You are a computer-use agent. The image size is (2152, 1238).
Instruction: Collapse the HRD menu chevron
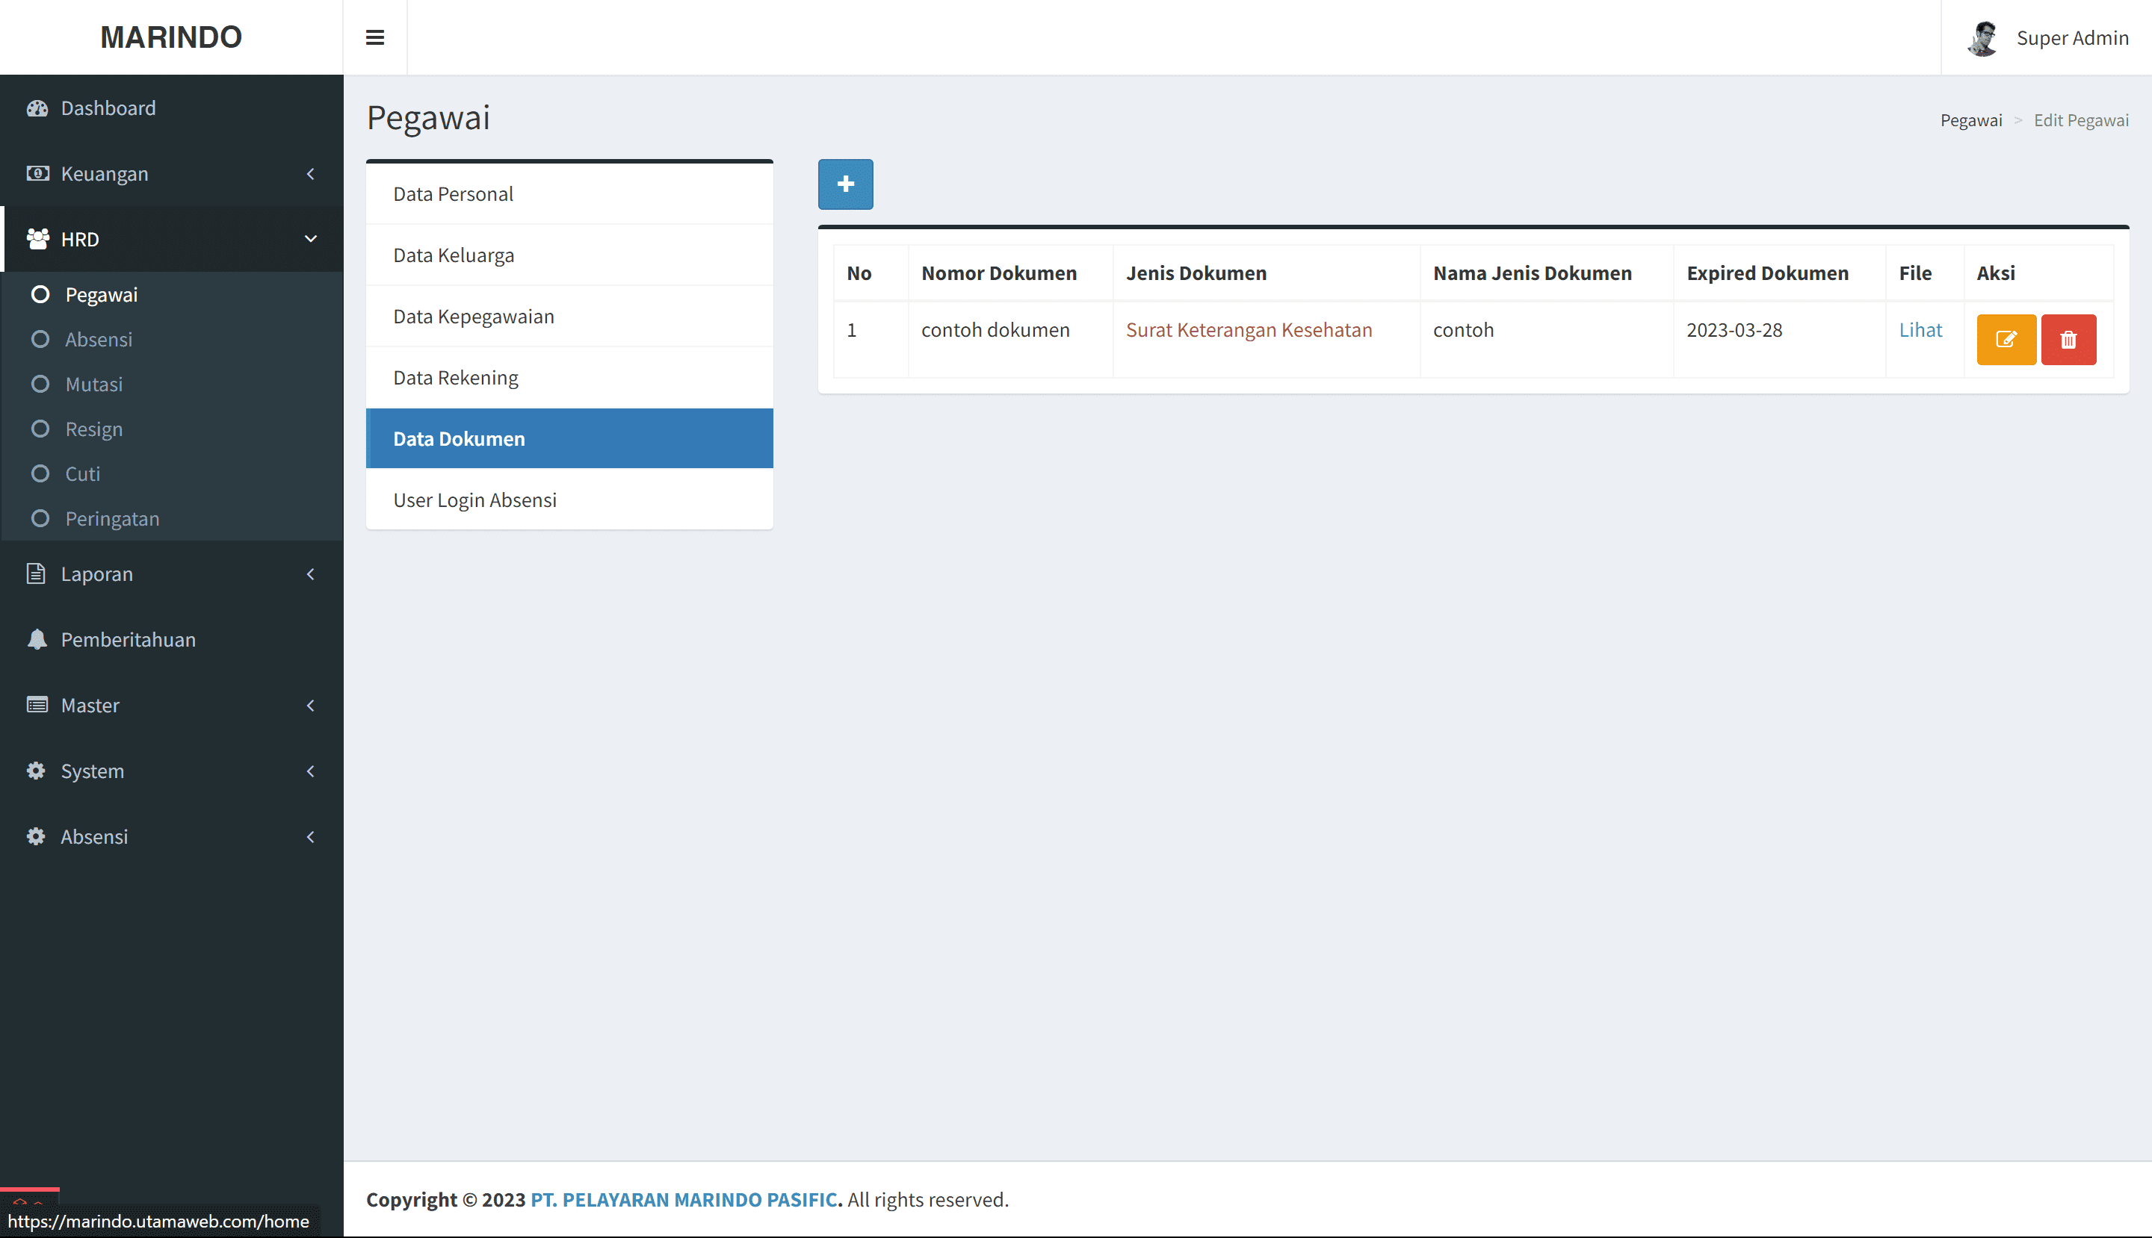(311, 239)
